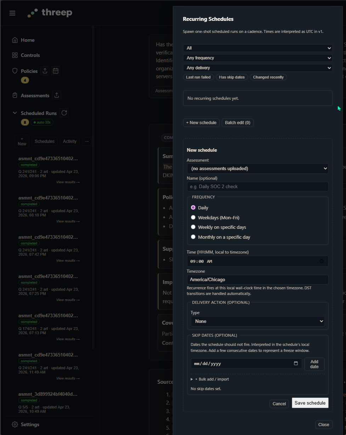Click the left sidebar scrollbar
This screenshot has width=346, height=435.
pyautogui.click(x=93, y=187)
